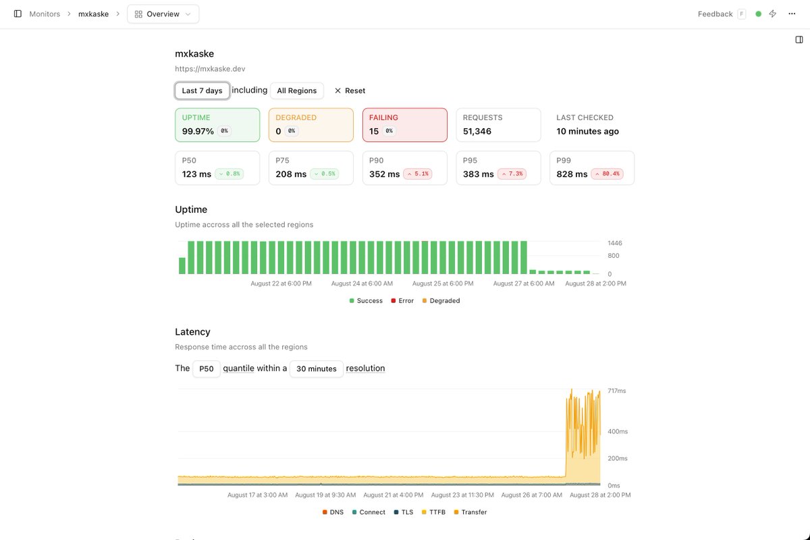Select the FAILING 15 card
Screen dimensions: 810x540
coord(404,125)
